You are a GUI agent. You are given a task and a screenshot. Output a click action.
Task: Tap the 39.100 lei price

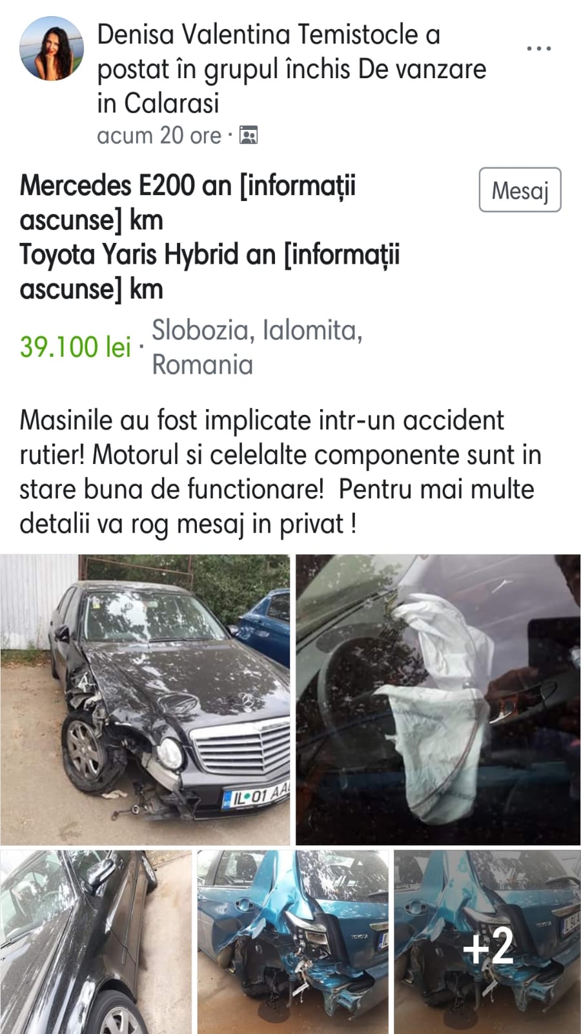pos(76,347)
